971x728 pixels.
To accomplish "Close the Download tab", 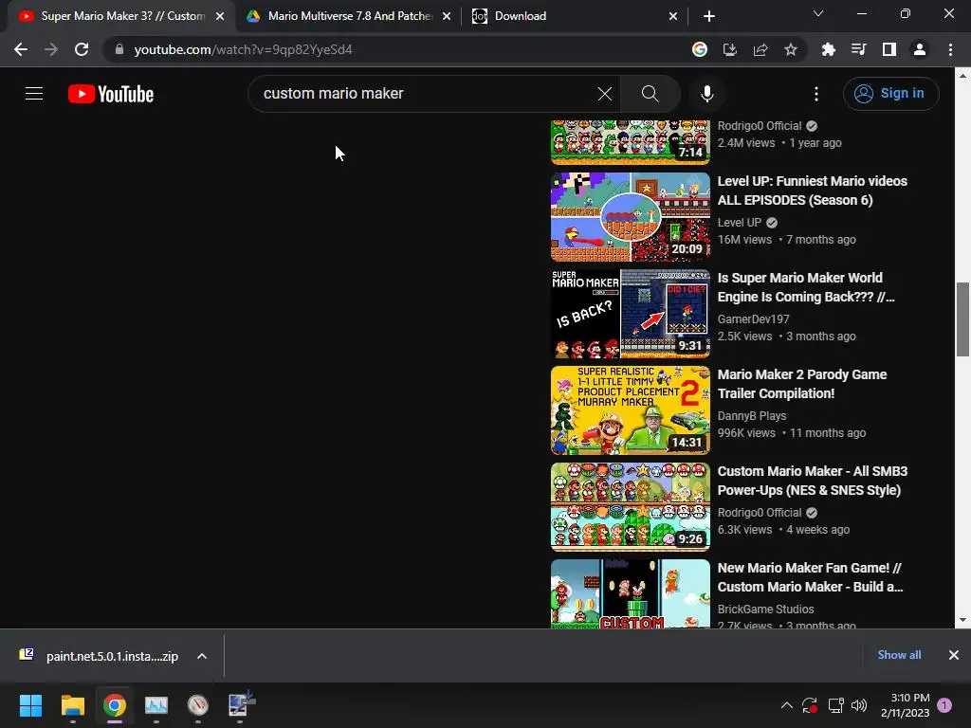I will [x=673, y=17].
